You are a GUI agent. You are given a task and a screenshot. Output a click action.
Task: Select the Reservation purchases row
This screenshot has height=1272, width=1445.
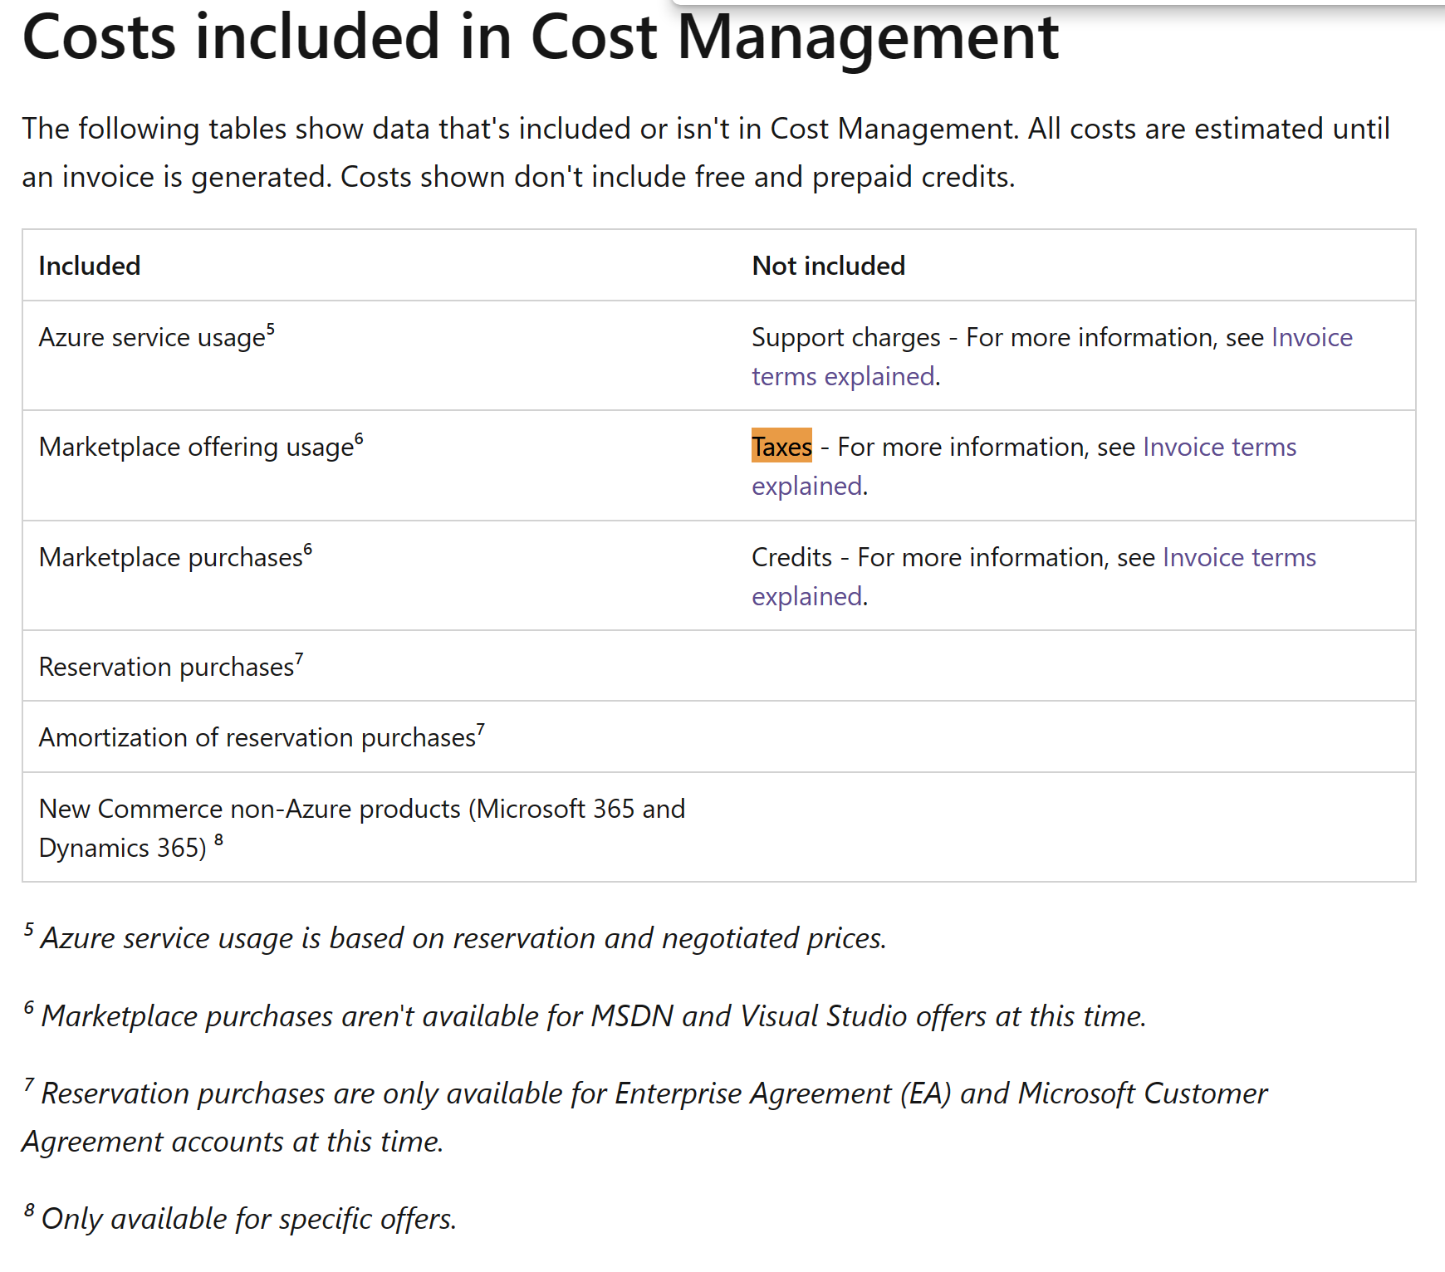164,666
